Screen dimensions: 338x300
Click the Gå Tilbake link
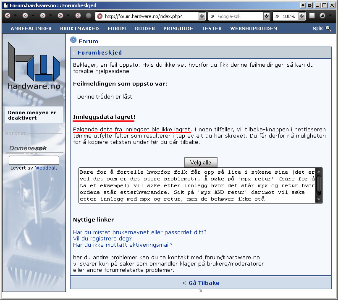(204, 283)
